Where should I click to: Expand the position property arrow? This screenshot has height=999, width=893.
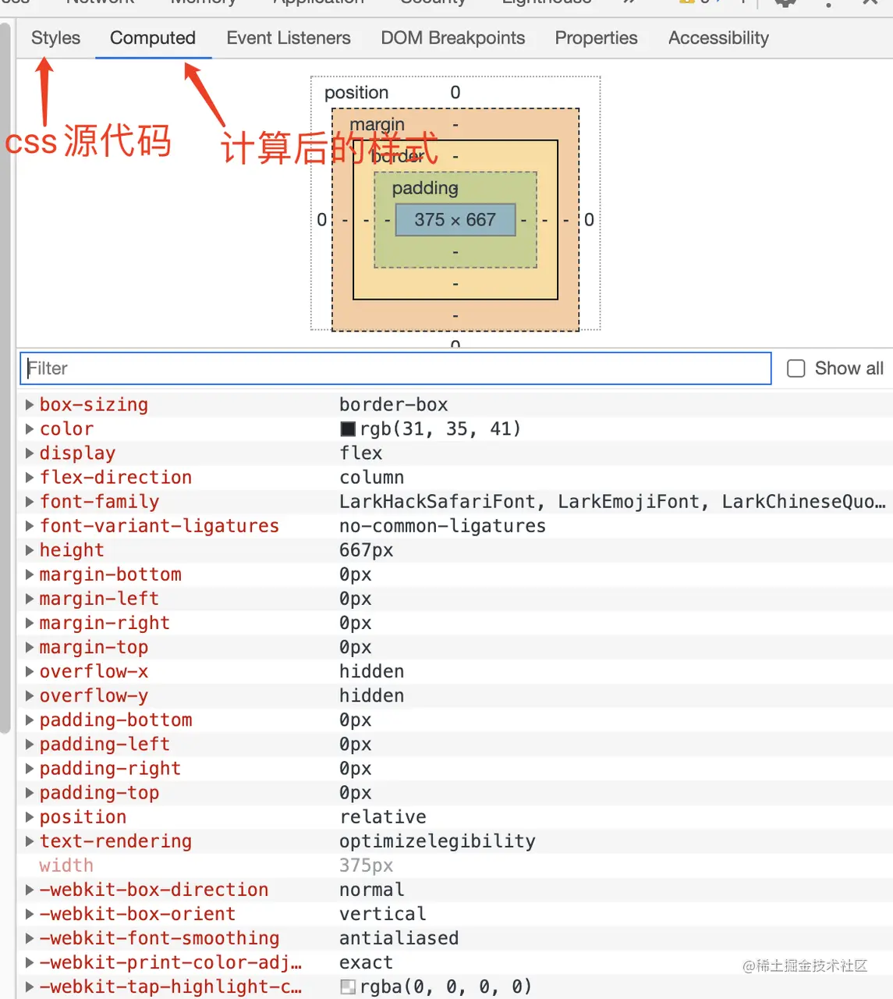coord(30,817)
